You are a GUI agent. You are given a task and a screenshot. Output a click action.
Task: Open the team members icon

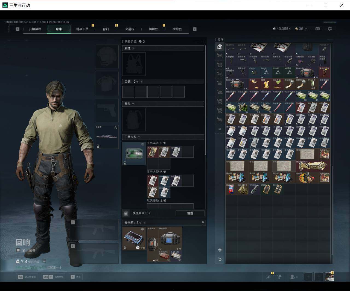[x=294, y=277]
